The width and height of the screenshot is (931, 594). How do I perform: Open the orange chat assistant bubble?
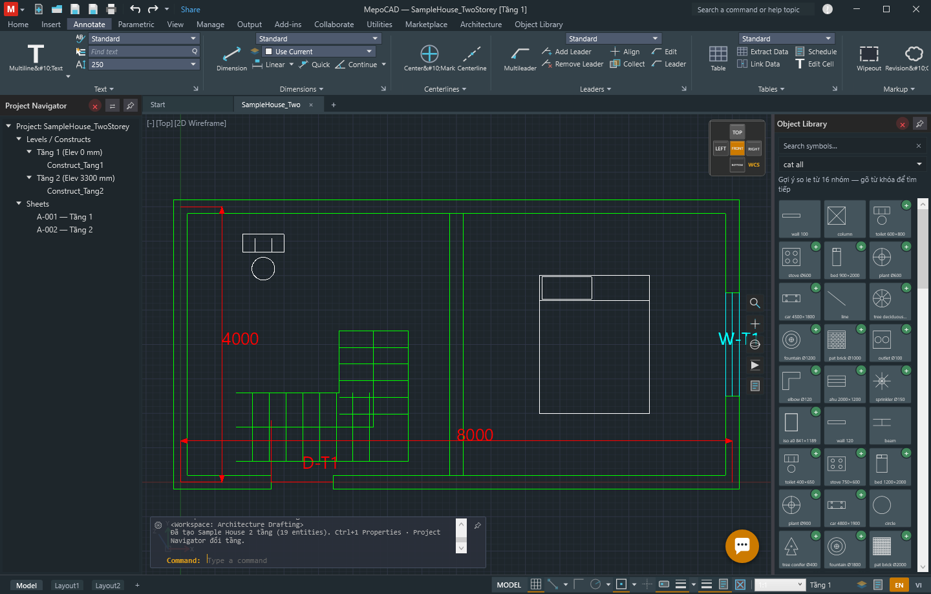(x=742, y=546)
